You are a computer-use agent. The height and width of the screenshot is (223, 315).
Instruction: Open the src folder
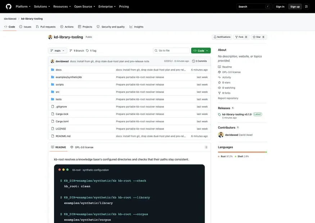click(x=58, y=92)
